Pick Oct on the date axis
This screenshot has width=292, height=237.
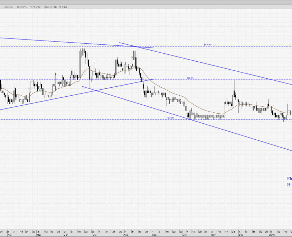185,234
